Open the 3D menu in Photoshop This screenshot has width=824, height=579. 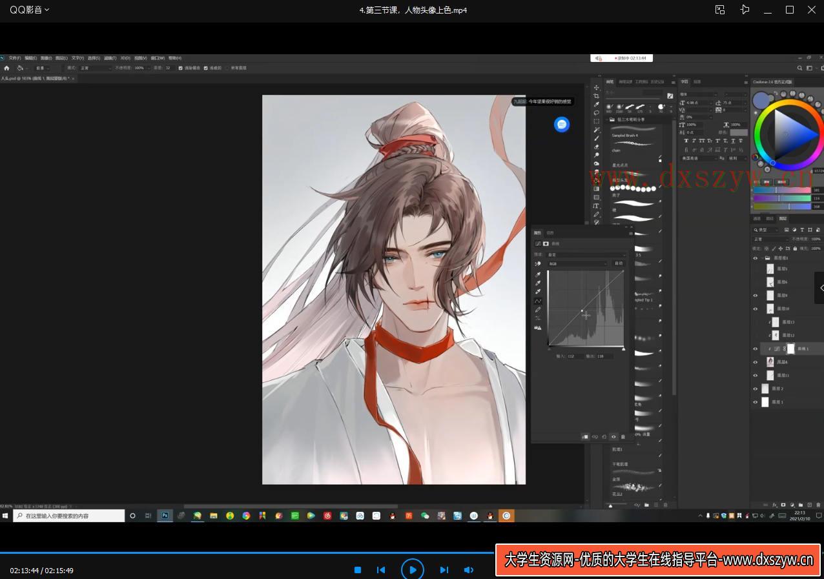(125, 58)
